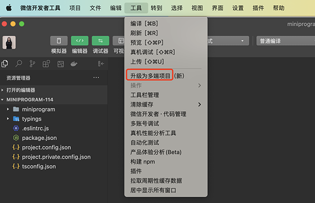Choose 微信开发者·代码管理 menu entry
The width and height of the screenshot is (315, 203).
click(166, 114)
